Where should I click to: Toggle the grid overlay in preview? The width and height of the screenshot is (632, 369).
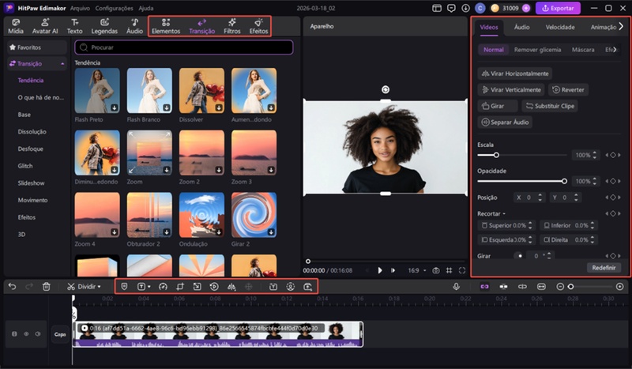tap(449, 270)
